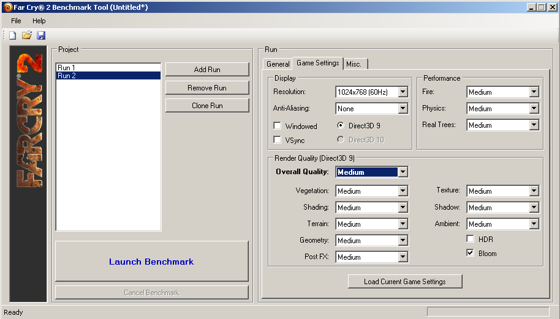Open the Post FX quality dropdown
This screenshot has width=560, height=319.
[x=372, y=257]
